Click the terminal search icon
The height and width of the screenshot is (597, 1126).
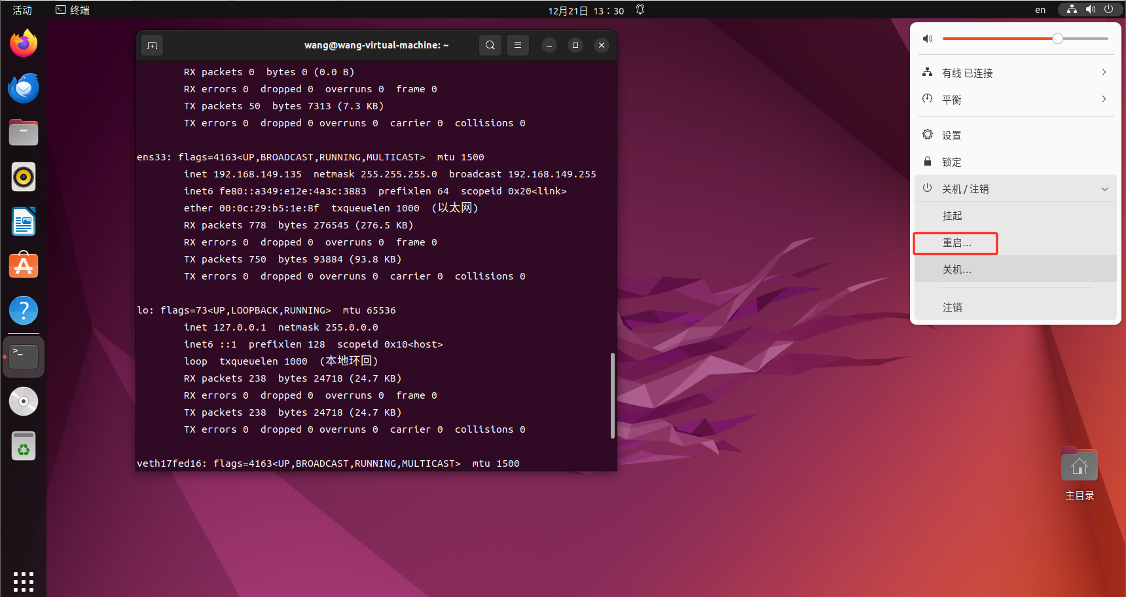click(x=490, y=45)
